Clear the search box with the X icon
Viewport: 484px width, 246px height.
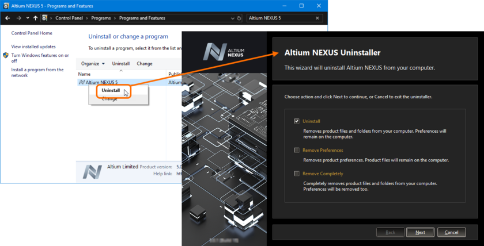coord(317,18)
